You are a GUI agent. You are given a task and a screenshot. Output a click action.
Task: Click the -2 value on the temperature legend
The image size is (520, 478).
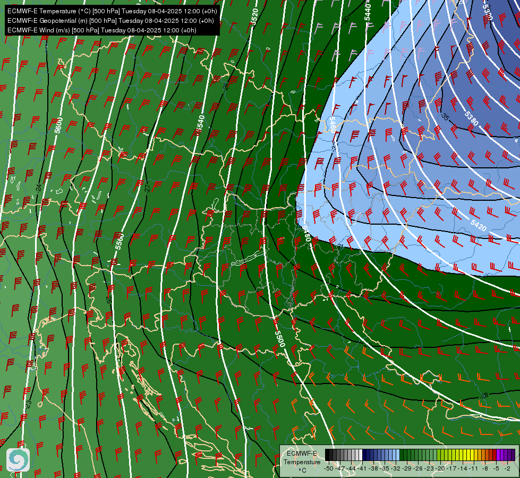(507, 468)
